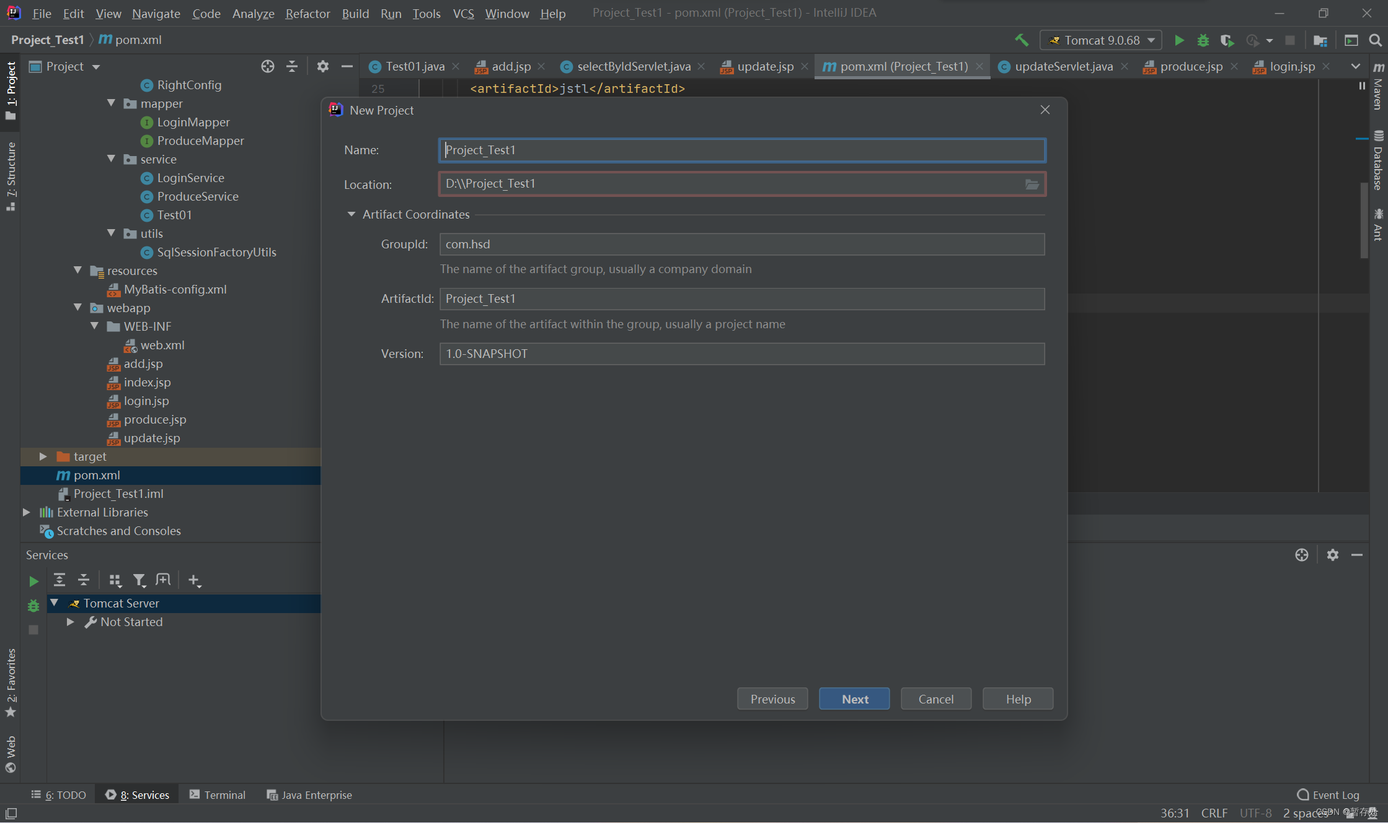1388x823 pixels.
Task: Collapse all in Project panel toolbar
Action: click(x=292, y=66)
